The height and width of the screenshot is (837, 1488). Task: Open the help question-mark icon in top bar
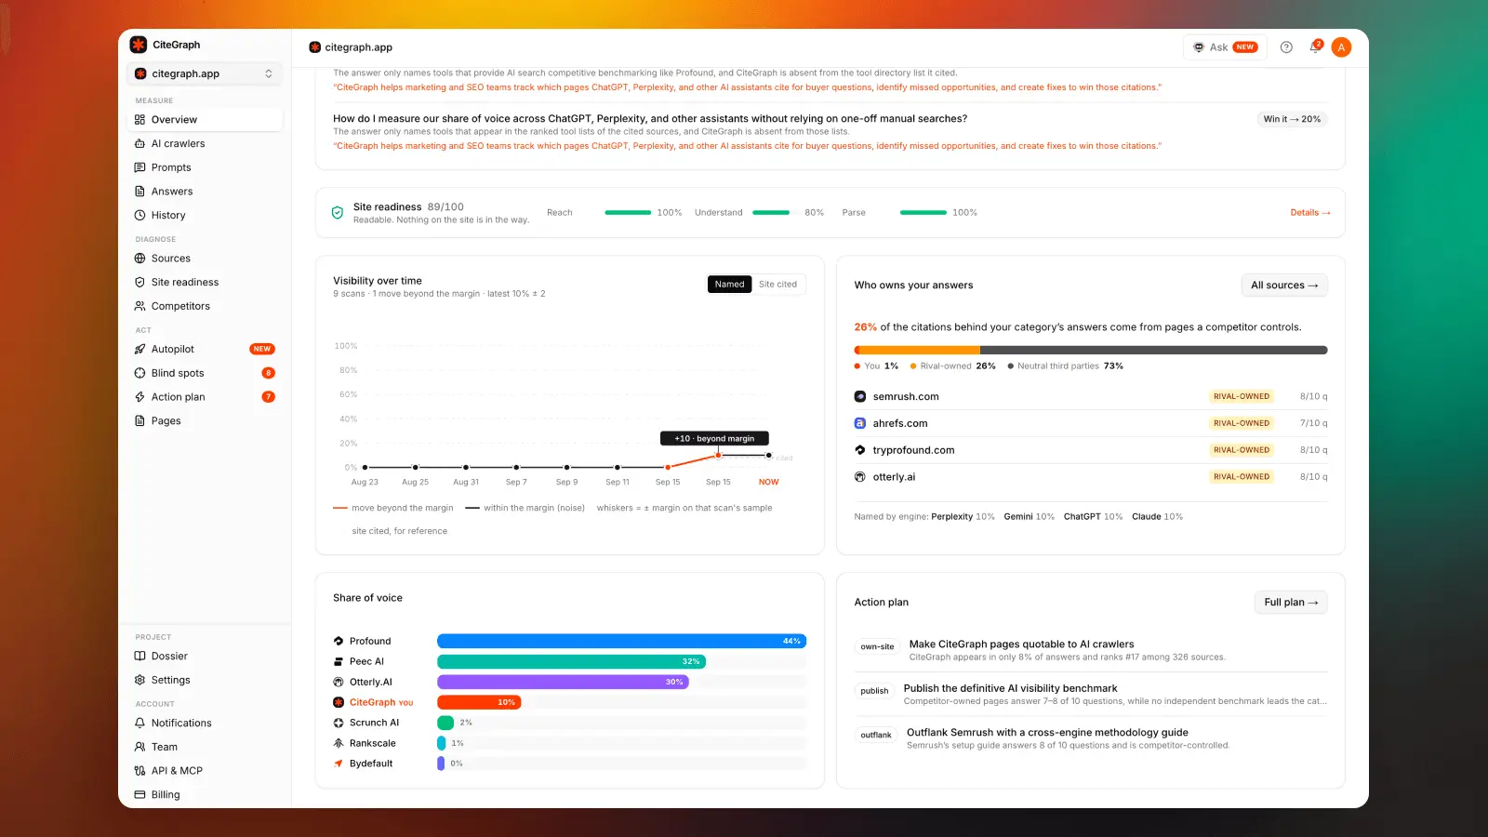coord(1286,47)
